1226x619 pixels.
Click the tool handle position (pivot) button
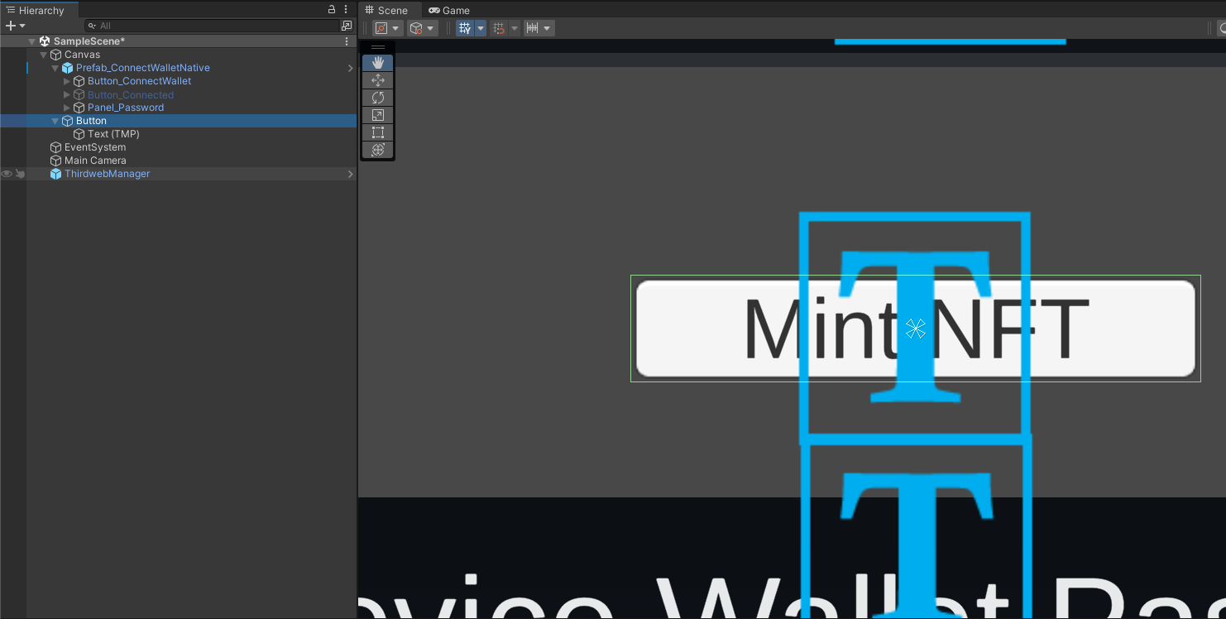[381, 28]
